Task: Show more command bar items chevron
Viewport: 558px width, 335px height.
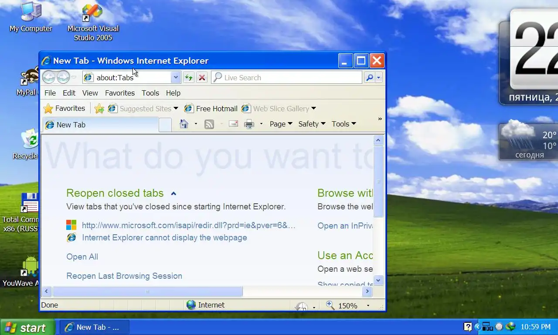Action: tap(380, 119)
